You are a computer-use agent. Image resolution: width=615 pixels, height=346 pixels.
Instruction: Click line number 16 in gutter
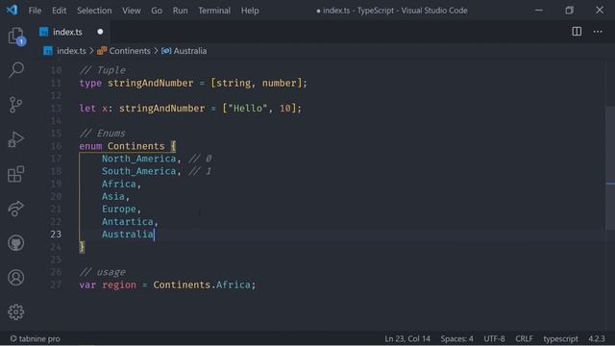[x=56, y=146]
